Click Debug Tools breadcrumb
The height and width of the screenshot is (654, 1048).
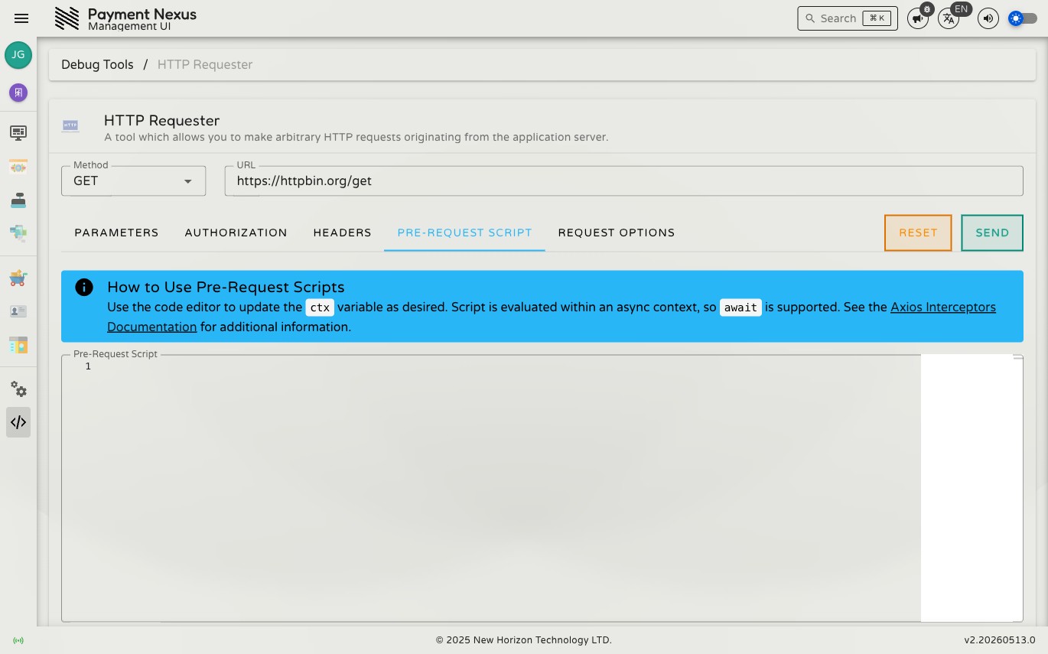(97, 64)
